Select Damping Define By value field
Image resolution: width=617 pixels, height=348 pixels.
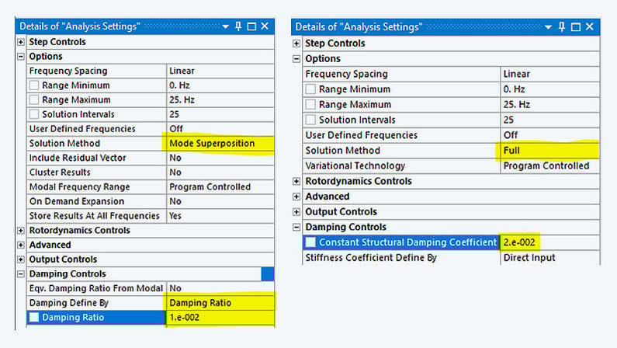coord(220,303)
